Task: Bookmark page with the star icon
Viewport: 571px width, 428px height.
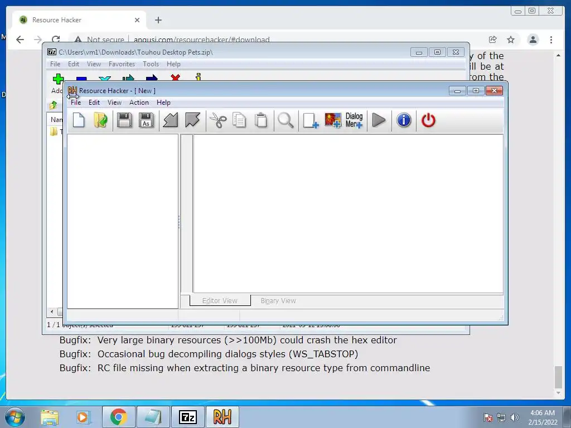Action: (x=511, y=40)
